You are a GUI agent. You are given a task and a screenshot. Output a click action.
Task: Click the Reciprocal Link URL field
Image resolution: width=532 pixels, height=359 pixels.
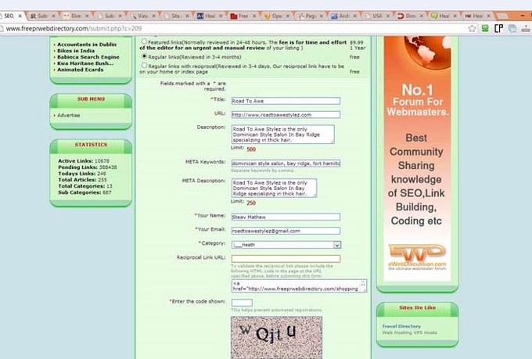(286, 257)
